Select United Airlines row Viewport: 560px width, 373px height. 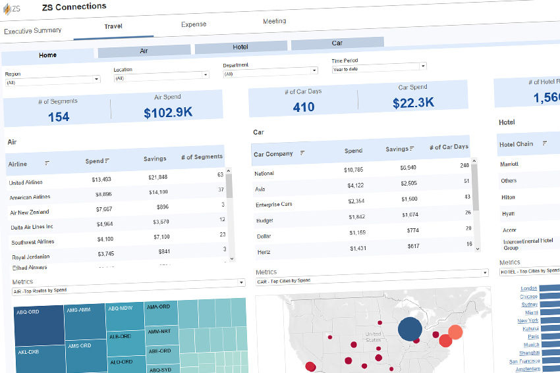[116, 179]
